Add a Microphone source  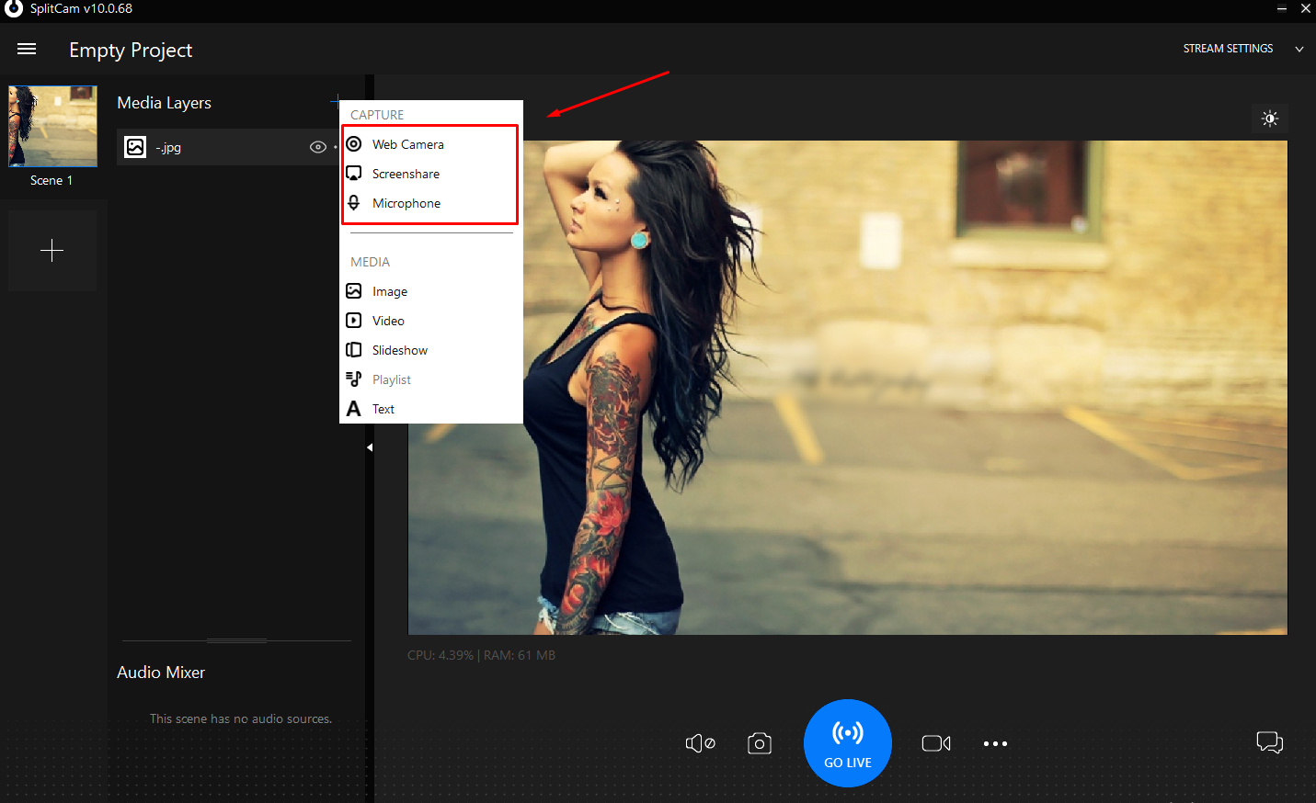pos(406,203)
